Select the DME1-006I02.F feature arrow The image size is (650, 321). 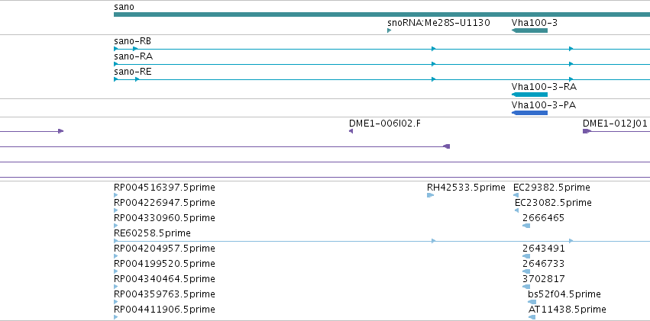point(351,131)
